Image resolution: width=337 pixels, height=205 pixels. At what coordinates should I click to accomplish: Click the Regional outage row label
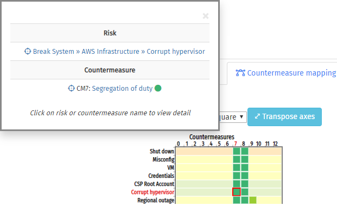coord(156,200)
